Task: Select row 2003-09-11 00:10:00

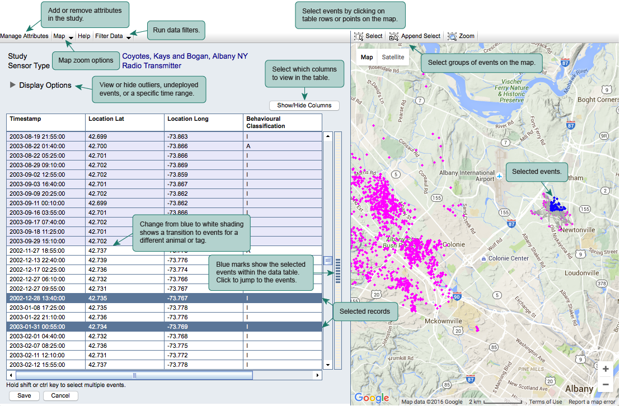Action: (164, 203)
